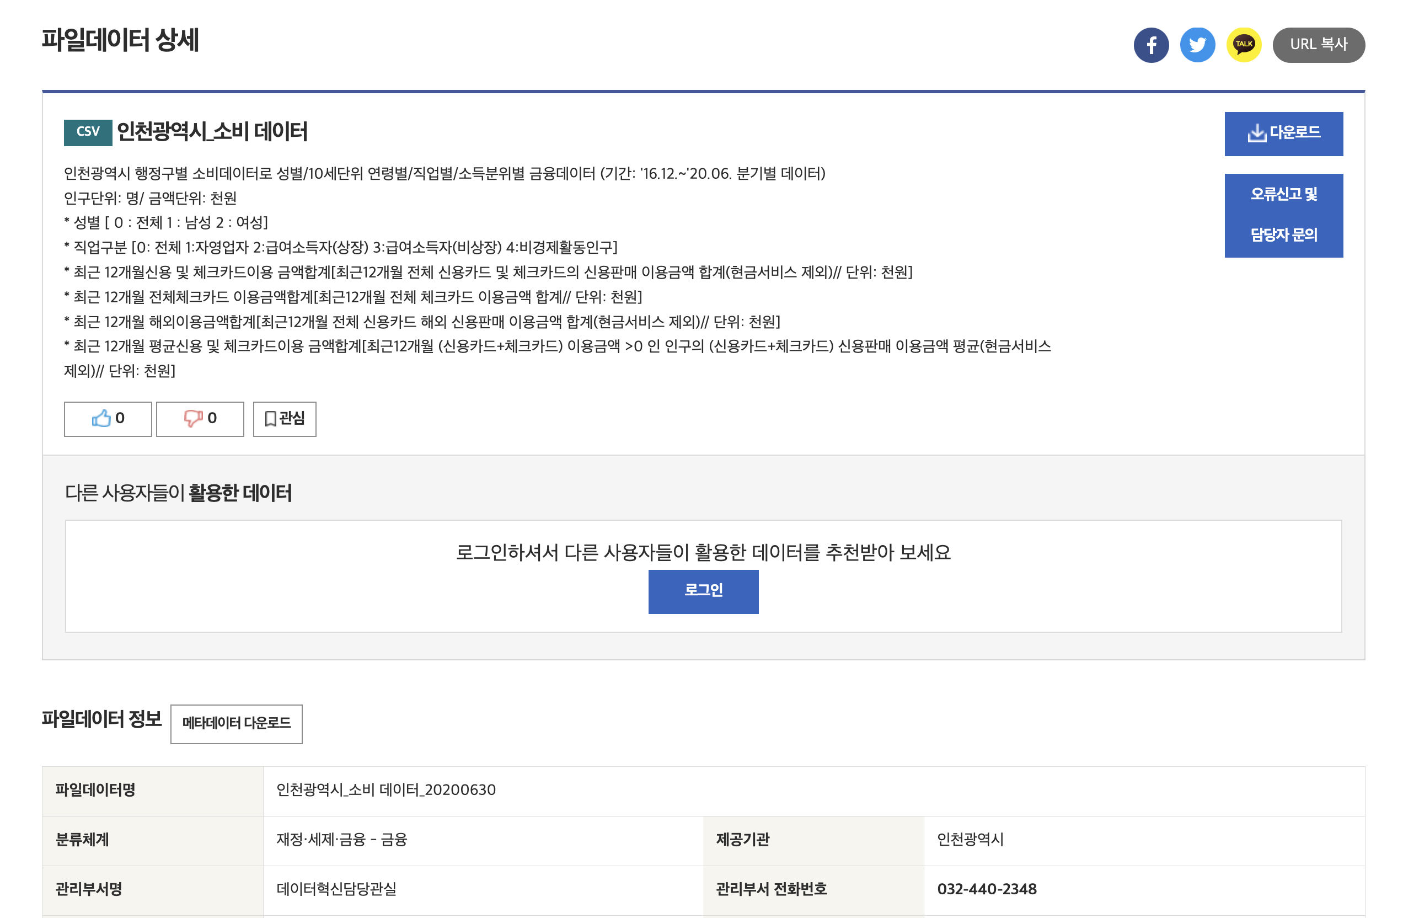This screenshot has width=1403, height=918.
Task: Open 오류신고 및 담당자 문의
Action: tap(1283, 215)
